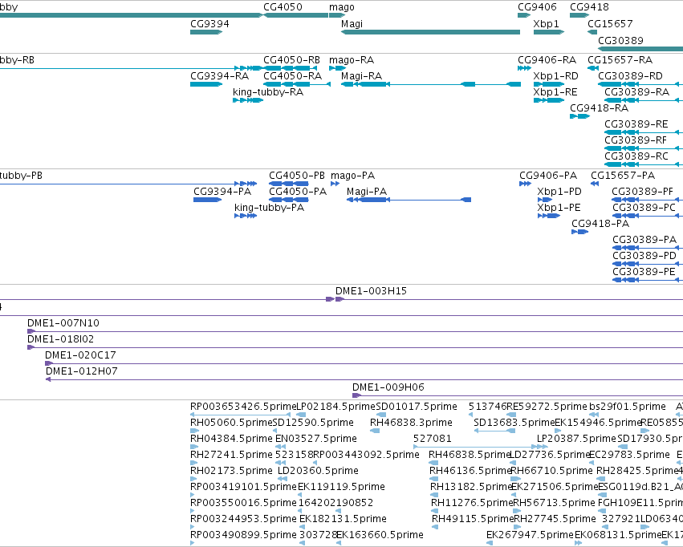Click the CG30389-PE protein label
The width and height of the screenshot is (683, 547).
644,273
